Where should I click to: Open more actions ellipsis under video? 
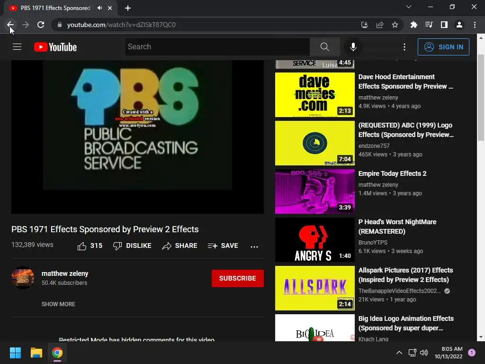click(x=254, y=246)
